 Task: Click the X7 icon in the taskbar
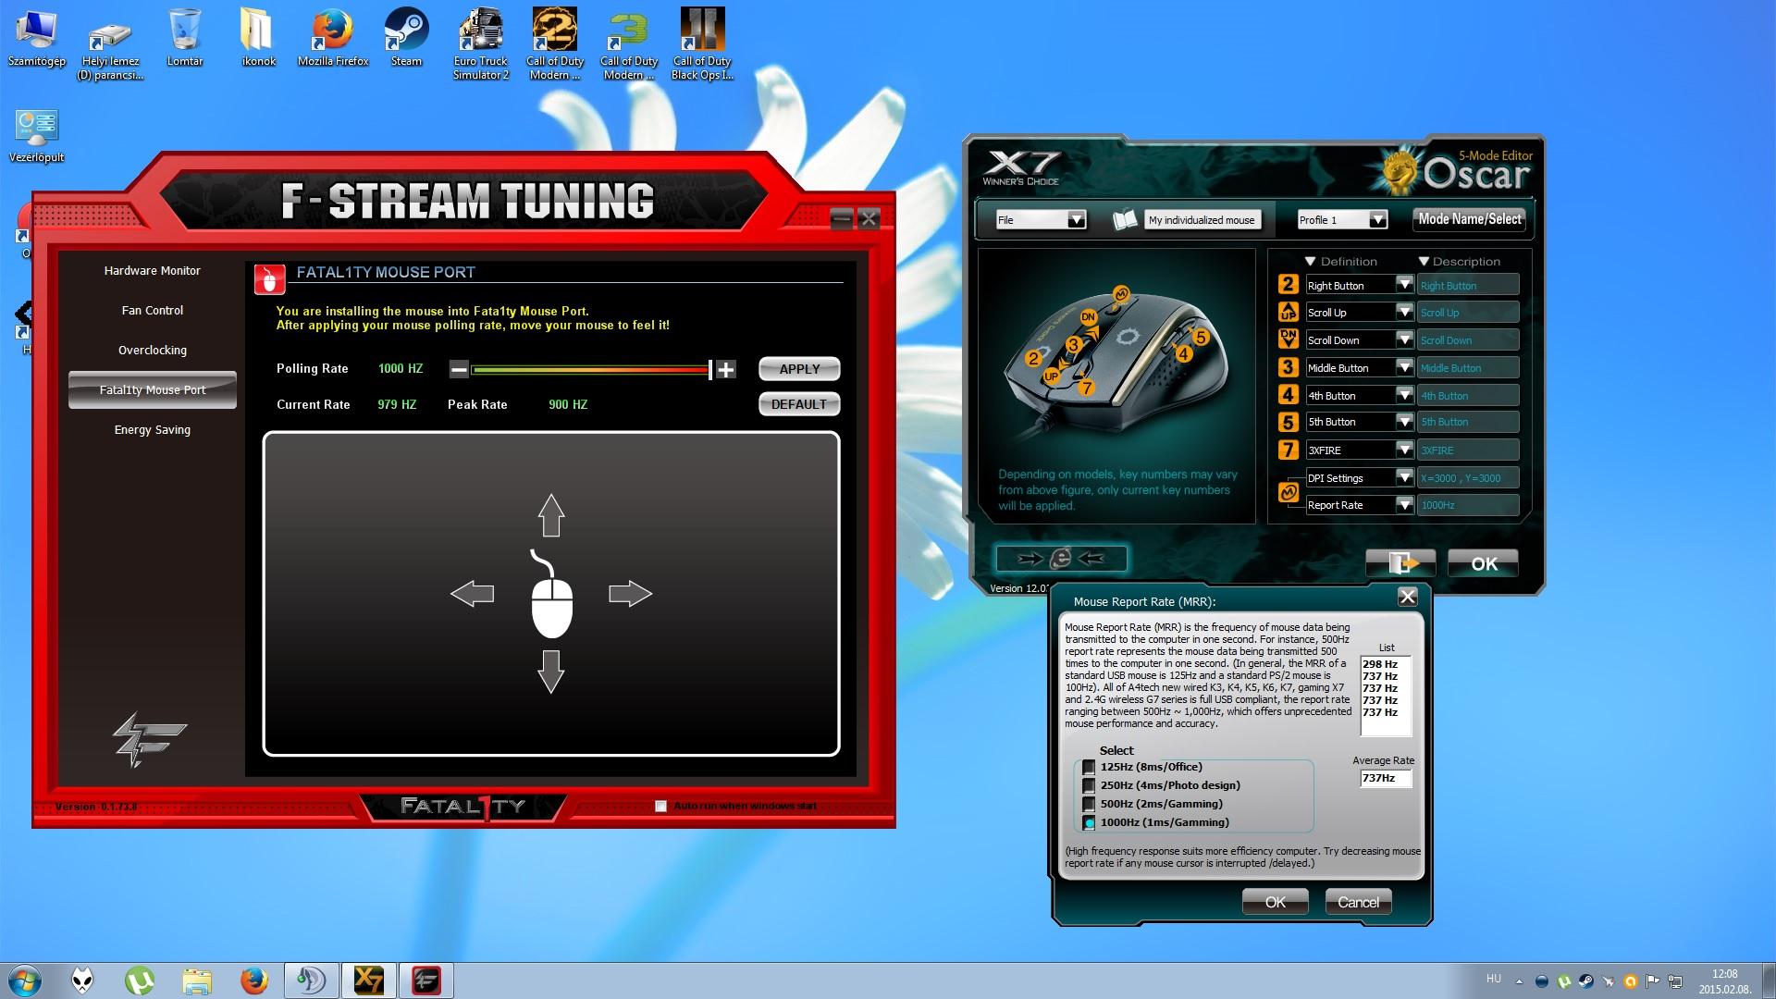[x=368, y=980]
